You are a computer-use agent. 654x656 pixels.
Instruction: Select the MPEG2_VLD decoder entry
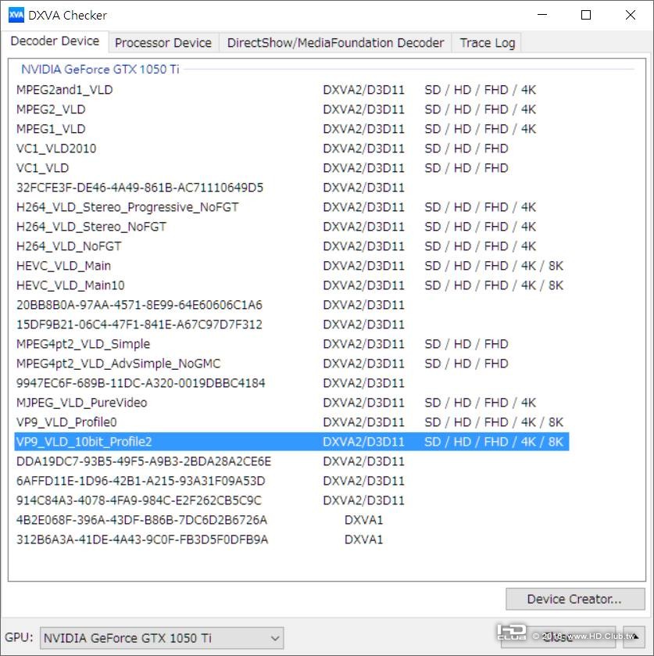point(291,109)
